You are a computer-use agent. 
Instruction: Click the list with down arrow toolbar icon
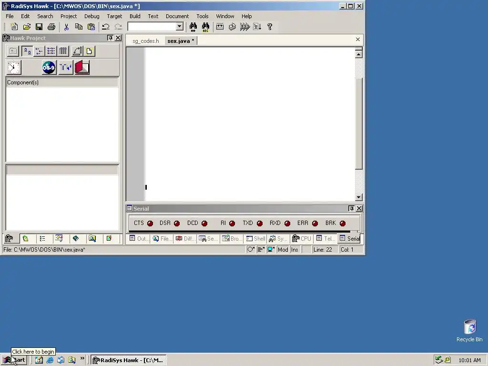257,27
